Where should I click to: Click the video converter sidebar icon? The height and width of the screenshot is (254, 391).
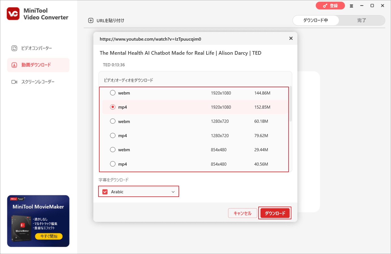pyautogui.click(x=14, y=48)
